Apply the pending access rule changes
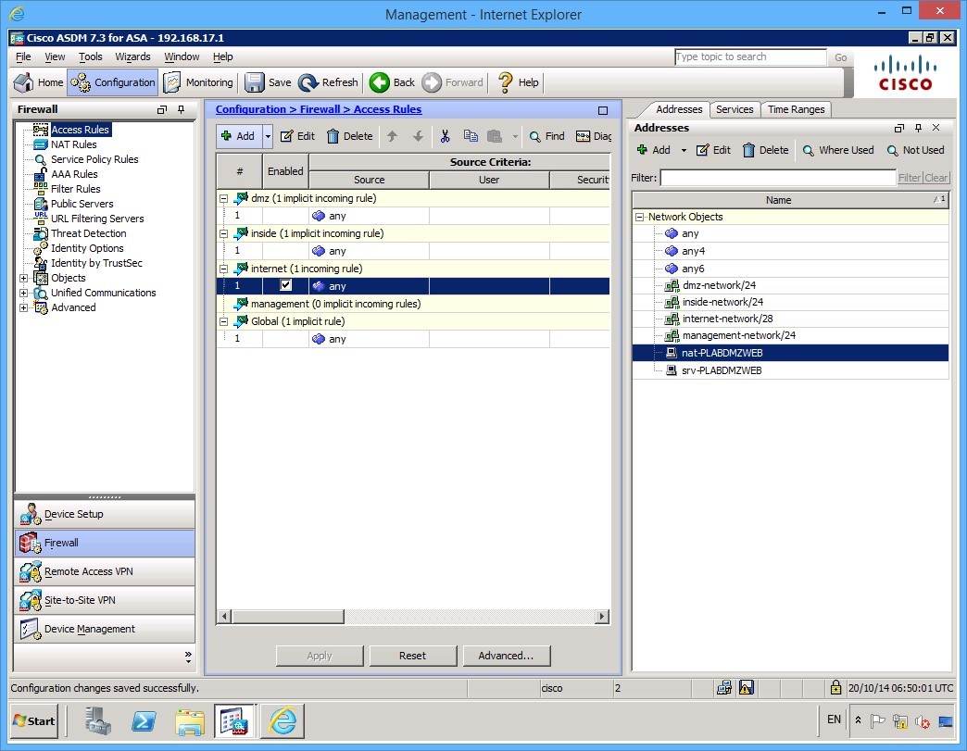The image size is (967, 751). point(319,655)
